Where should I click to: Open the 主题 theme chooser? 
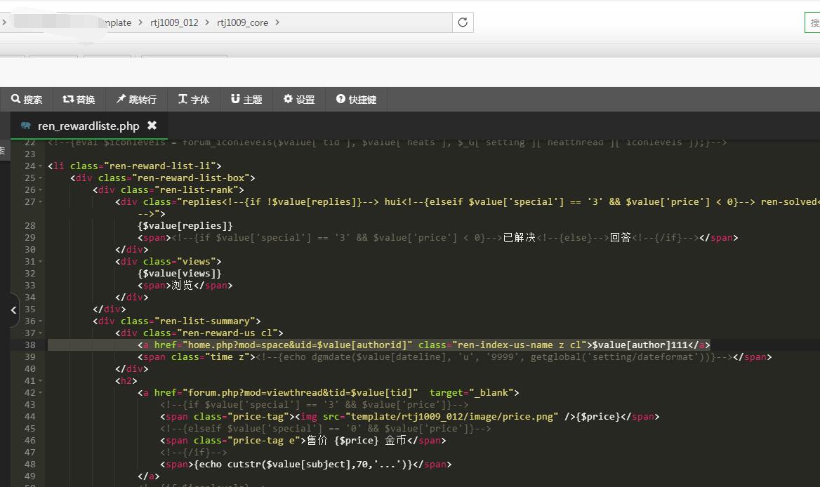(246, 100)
